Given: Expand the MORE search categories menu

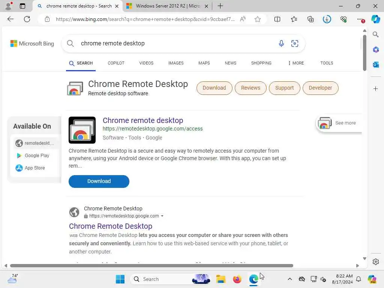Looking at the screenshot, I should coord(296,63).
